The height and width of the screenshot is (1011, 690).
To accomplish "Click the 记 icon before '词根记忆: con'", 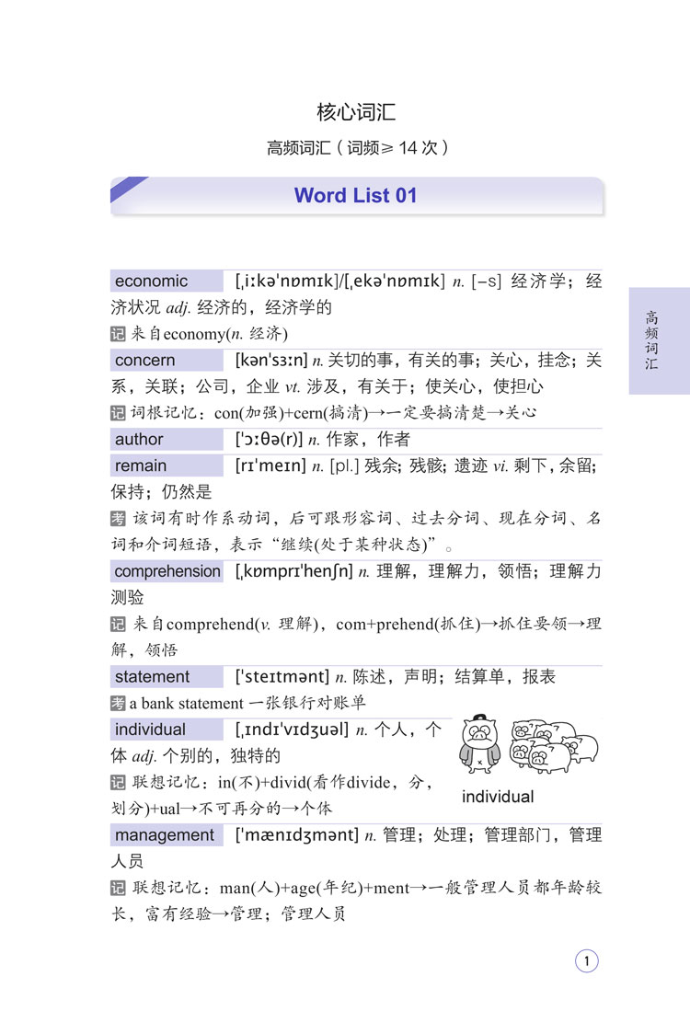I will [x=118, y=413].
